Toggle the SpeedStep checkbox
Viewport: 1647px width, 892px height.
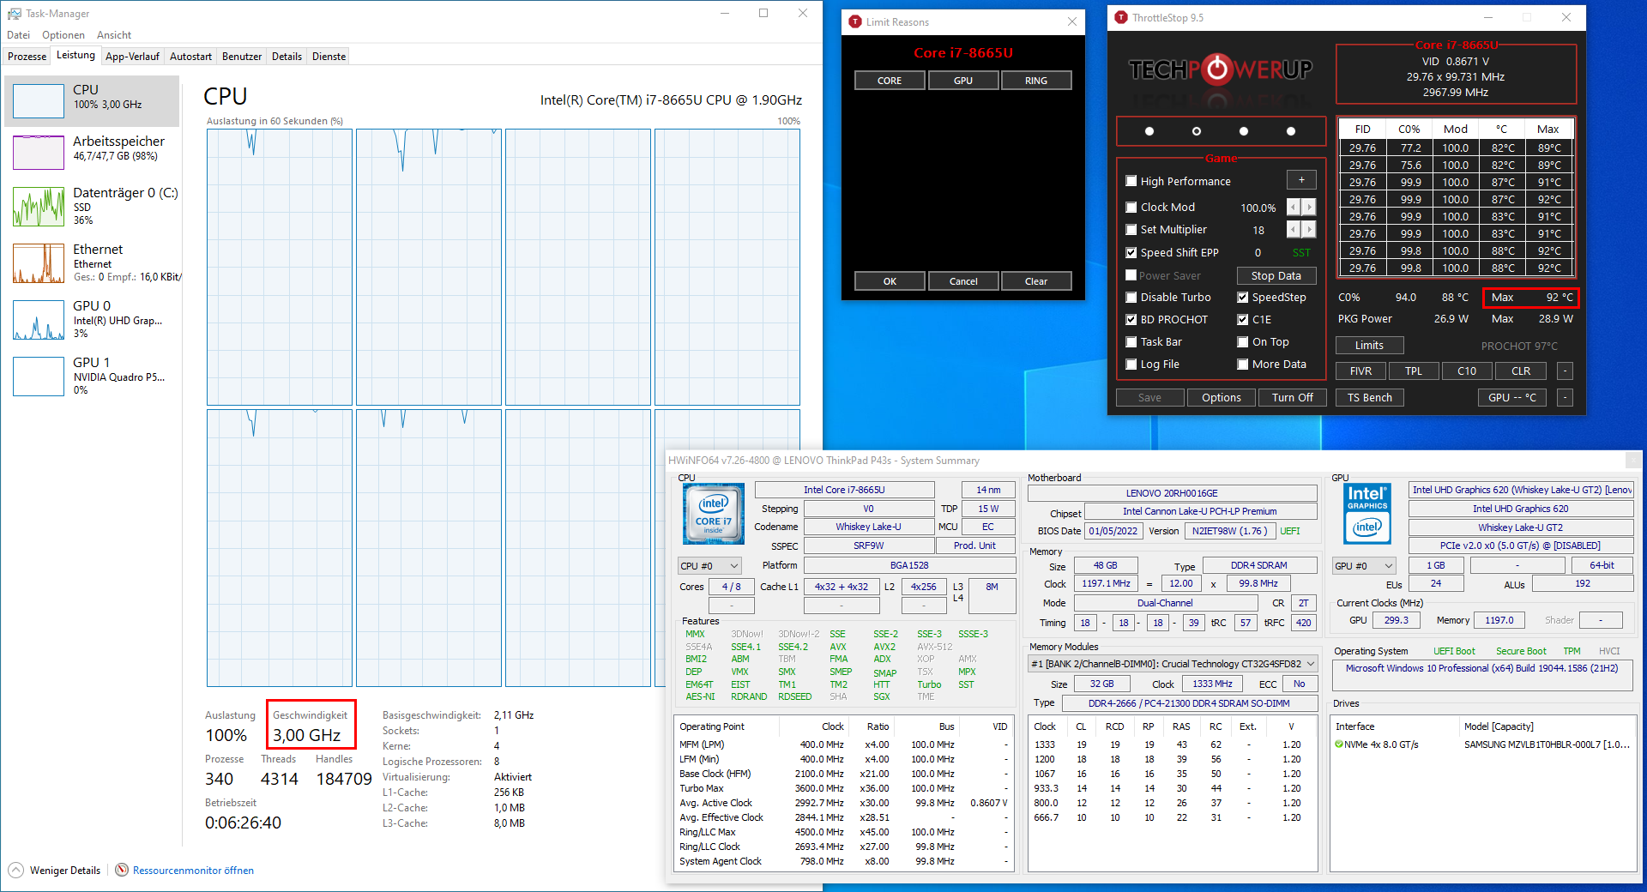point(1243,297)
